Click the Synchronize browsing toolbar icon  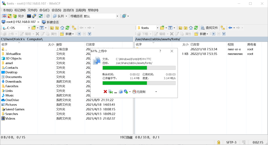point(41,16)
